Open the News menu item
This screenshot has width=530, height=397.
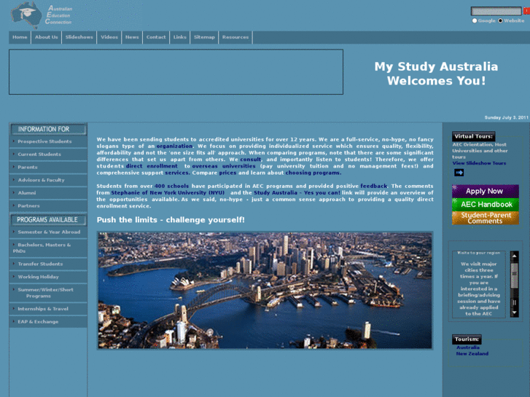132,37
